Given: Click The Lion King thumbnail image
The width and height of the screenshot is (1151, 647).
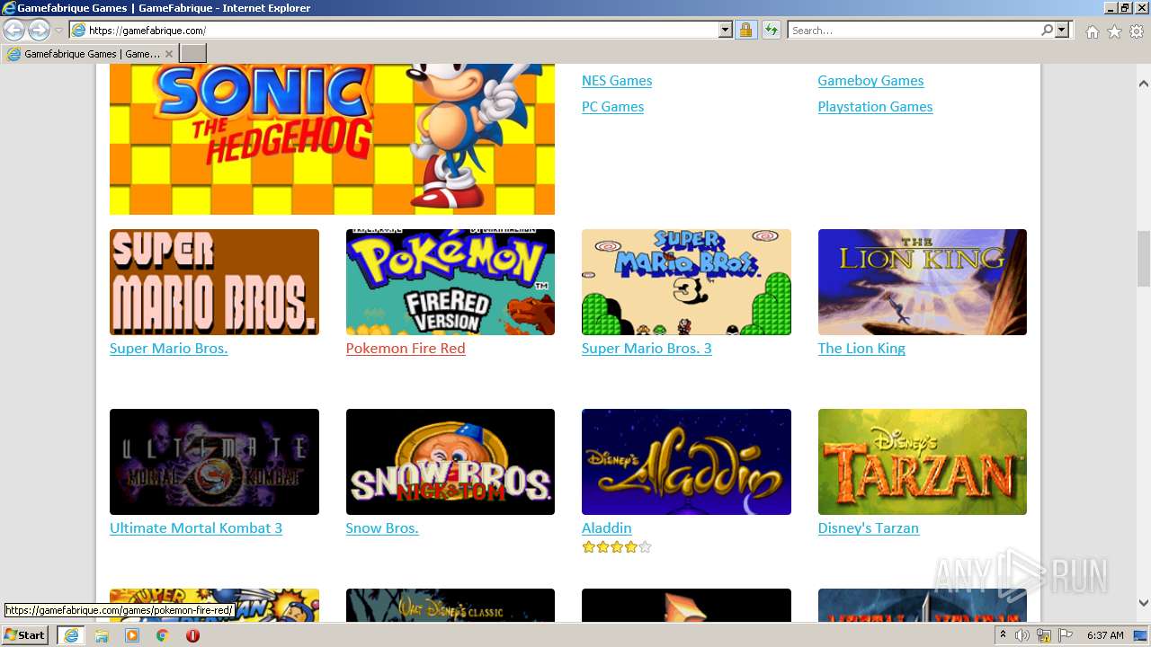Looking at the screenshot, I should [923, 282].
